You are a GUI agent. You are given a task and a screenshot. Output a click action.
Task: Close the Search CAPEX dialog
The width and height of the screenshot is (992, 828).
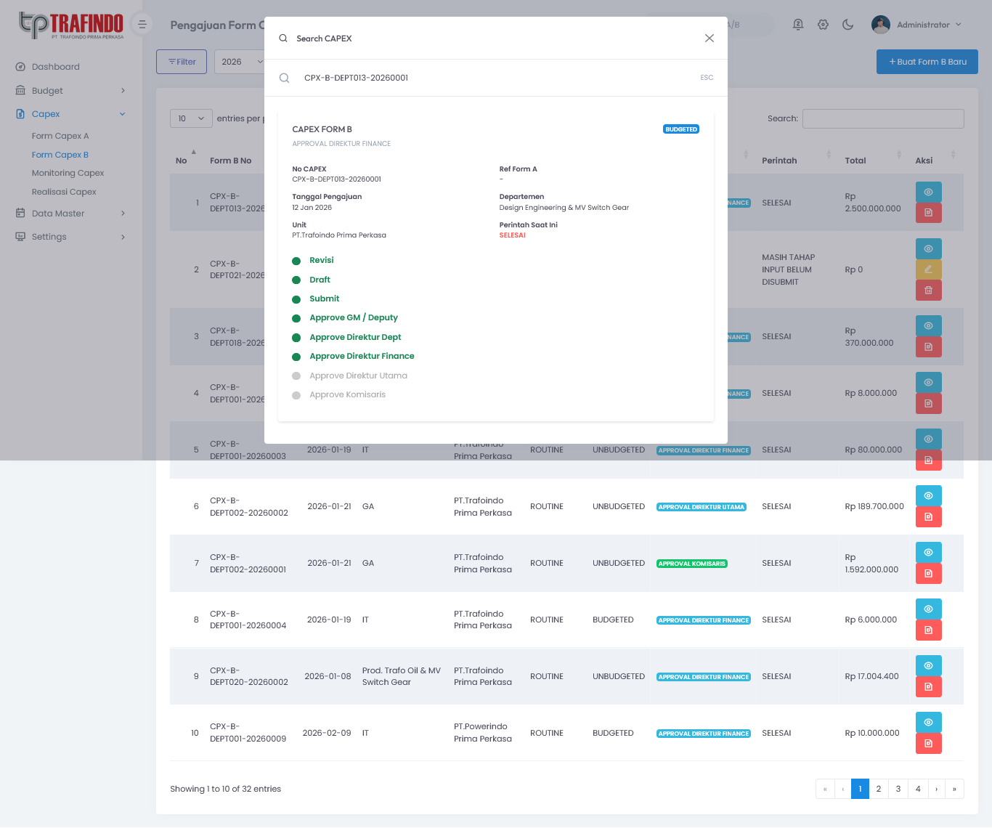[709, 38]
